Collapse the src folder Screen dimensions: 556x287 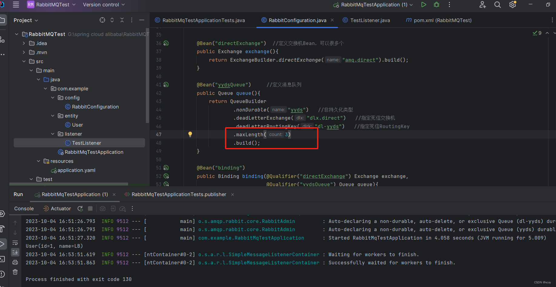[x=24, y=61]
